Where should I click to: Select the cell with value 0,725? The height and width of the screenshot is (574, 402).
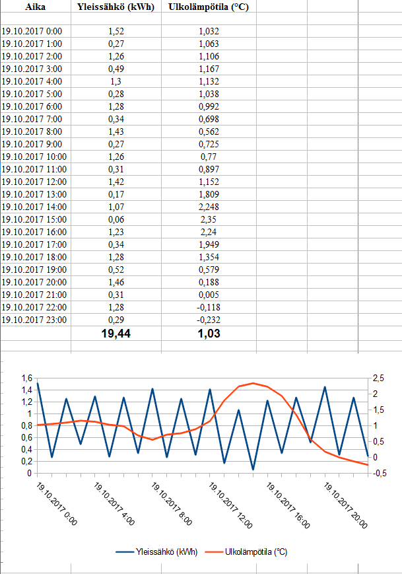209,144
